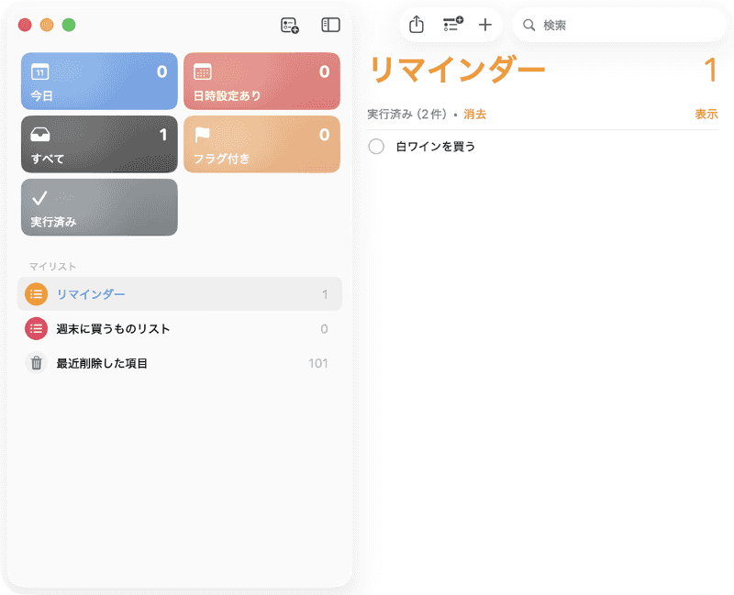Toggle the sidebar visibility icon

(328, 25)
